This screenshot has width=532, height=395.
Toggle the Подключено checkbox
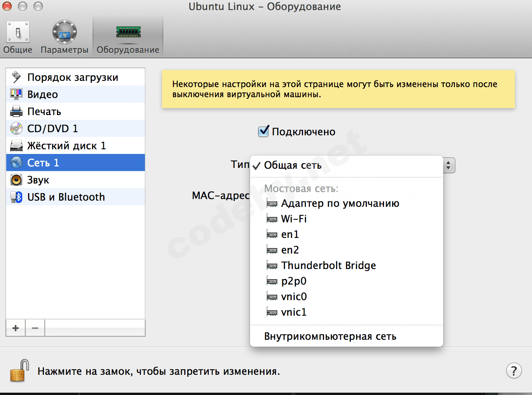point(264,131)
